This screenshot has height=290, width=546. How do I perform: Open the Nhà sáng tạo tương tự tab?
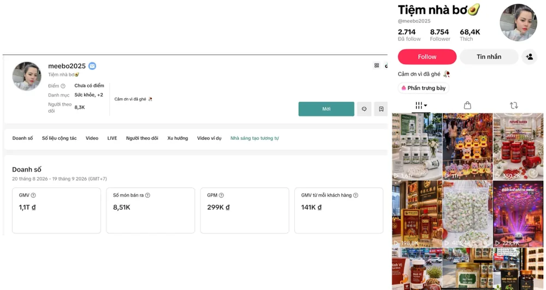(x=254, y=138)
